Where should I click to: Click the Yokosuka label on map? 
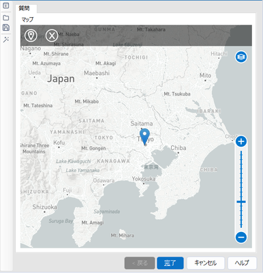tap(144, 179)
